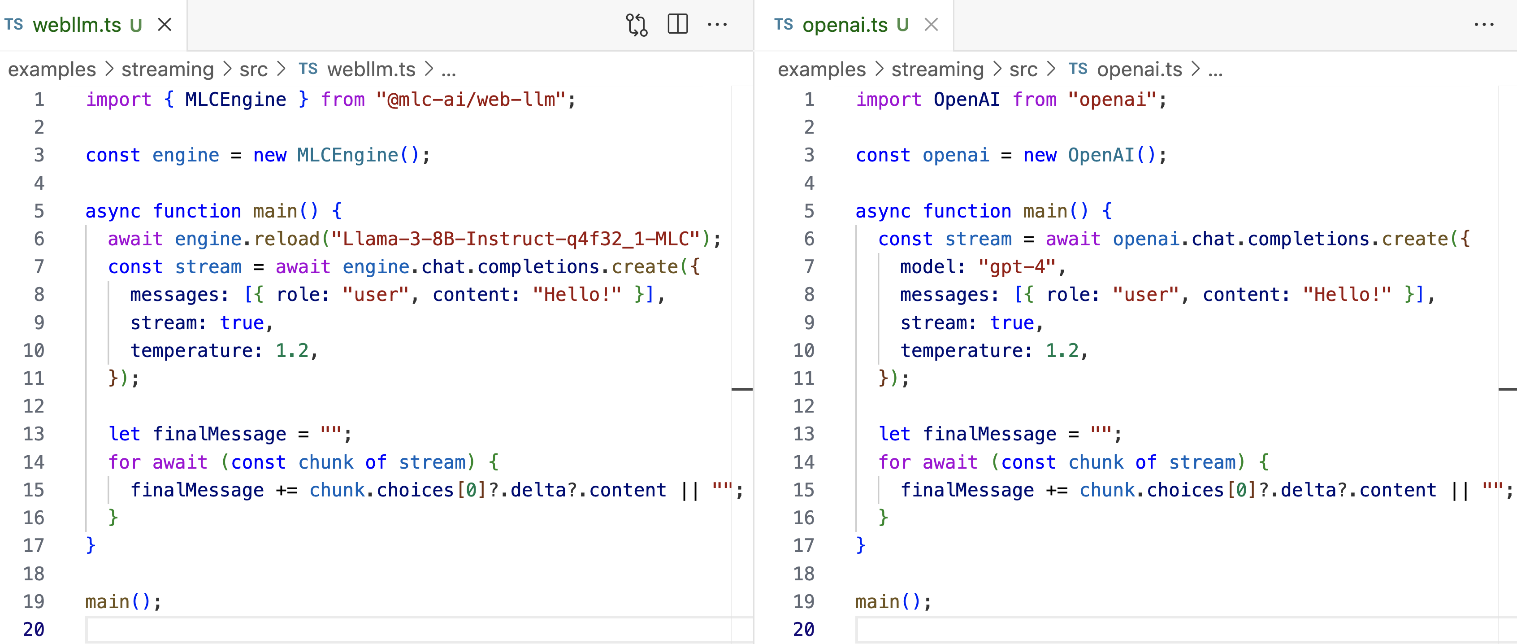Click 'messages:' line 8 in webllm.ts

(180, 295)
